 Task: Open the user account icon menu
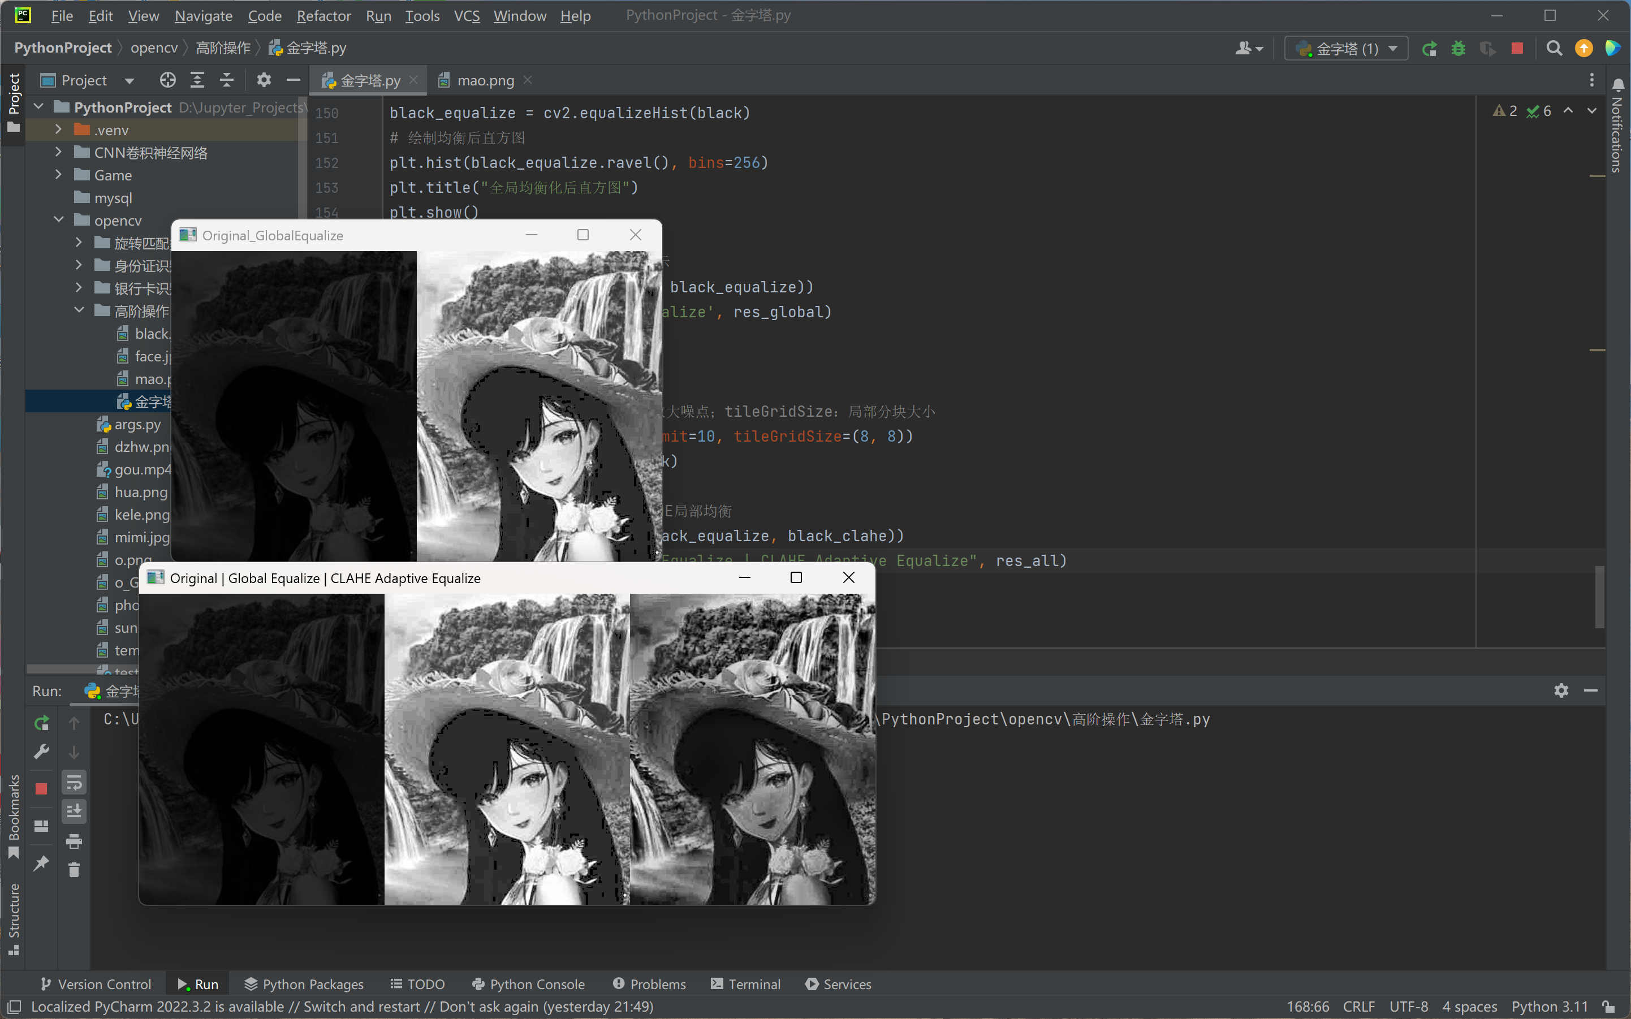1249,49
